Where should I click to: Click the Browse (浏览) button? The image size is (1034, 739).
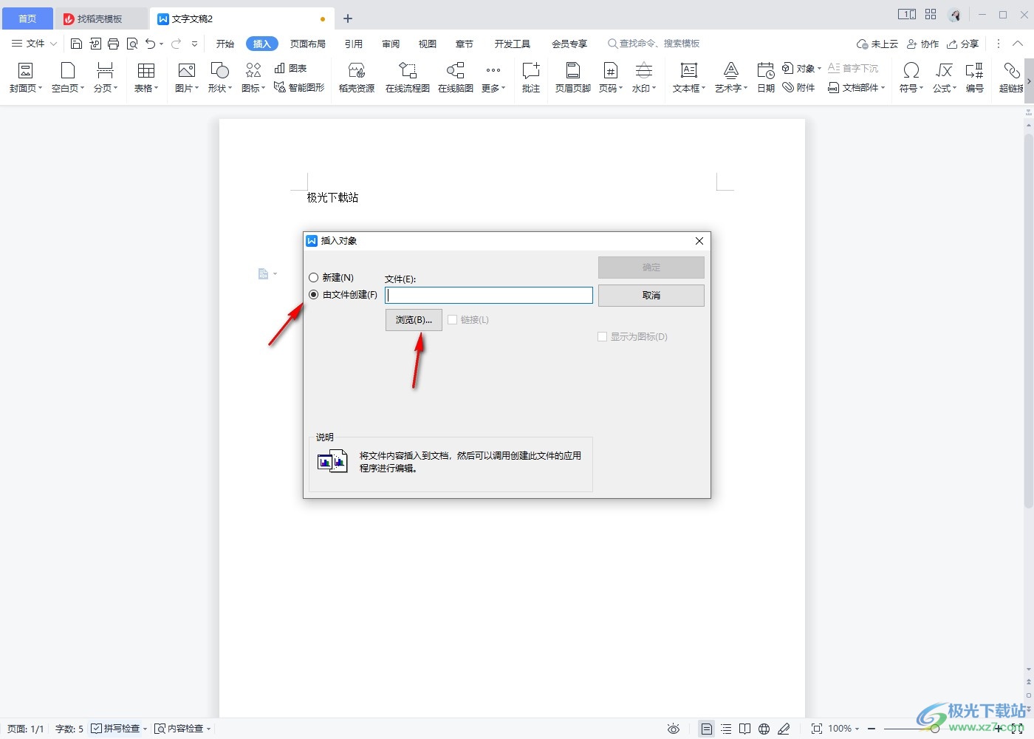[x=414, y=320]
